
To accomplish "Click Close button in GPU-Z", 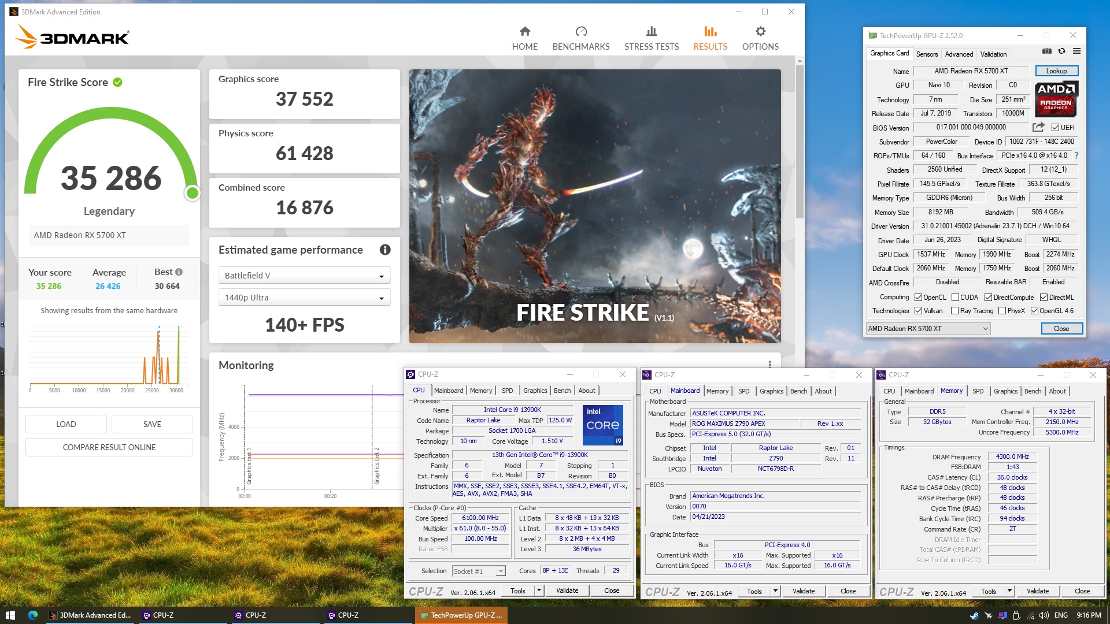I will 1061,329.
